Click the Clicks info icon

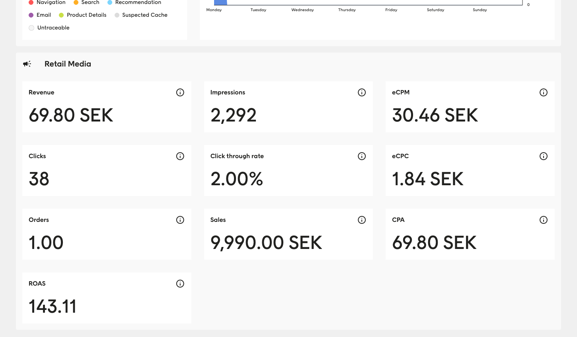click(x=180, y=156)
